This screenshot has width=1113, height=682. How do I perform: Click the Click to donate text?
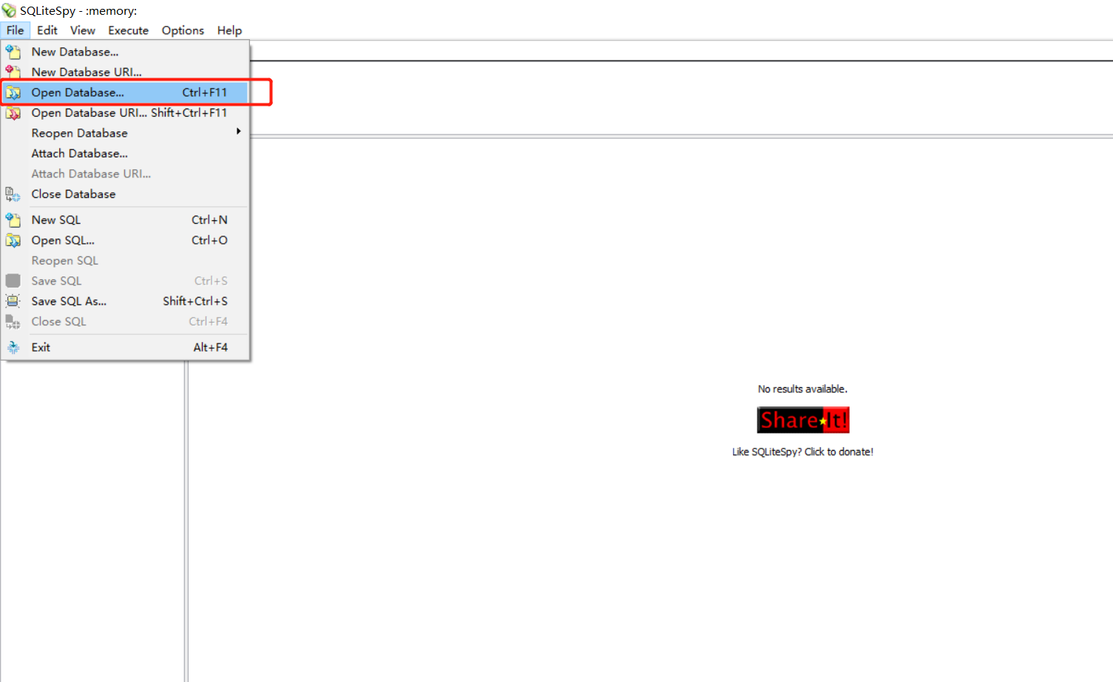pos(802,451)
